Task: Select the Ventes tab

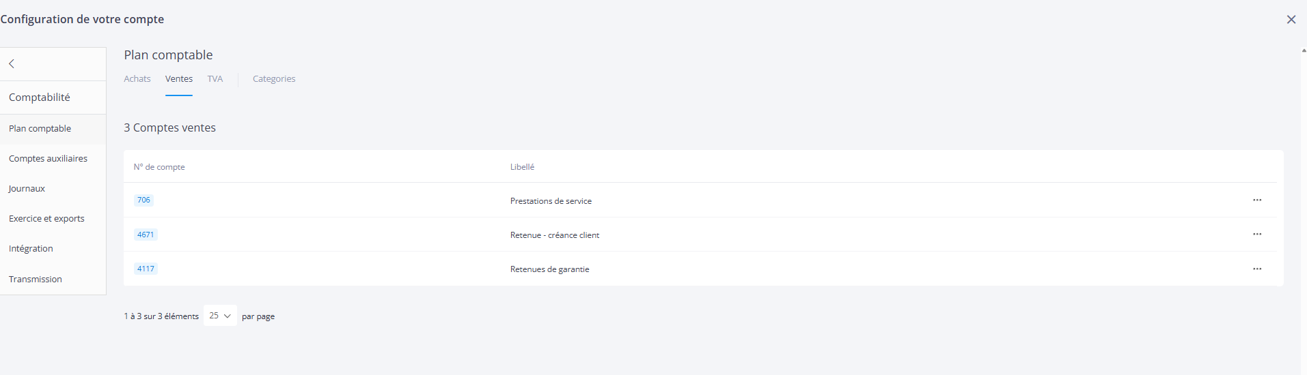Action: click(179, 79)
